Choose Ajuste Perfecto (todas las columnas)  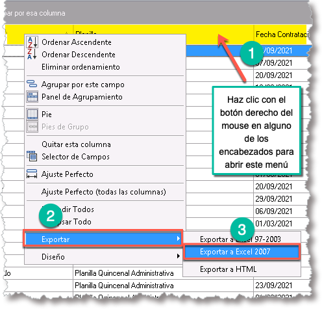[x=105, y=192]
